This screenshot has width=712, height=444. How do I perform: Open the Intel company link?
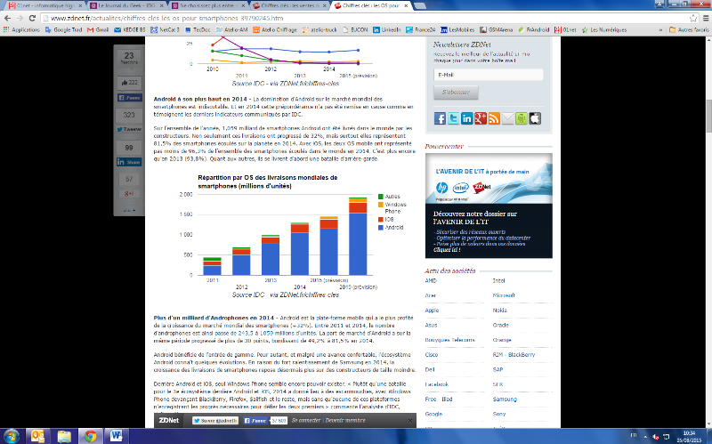click(x=498, y=281)
